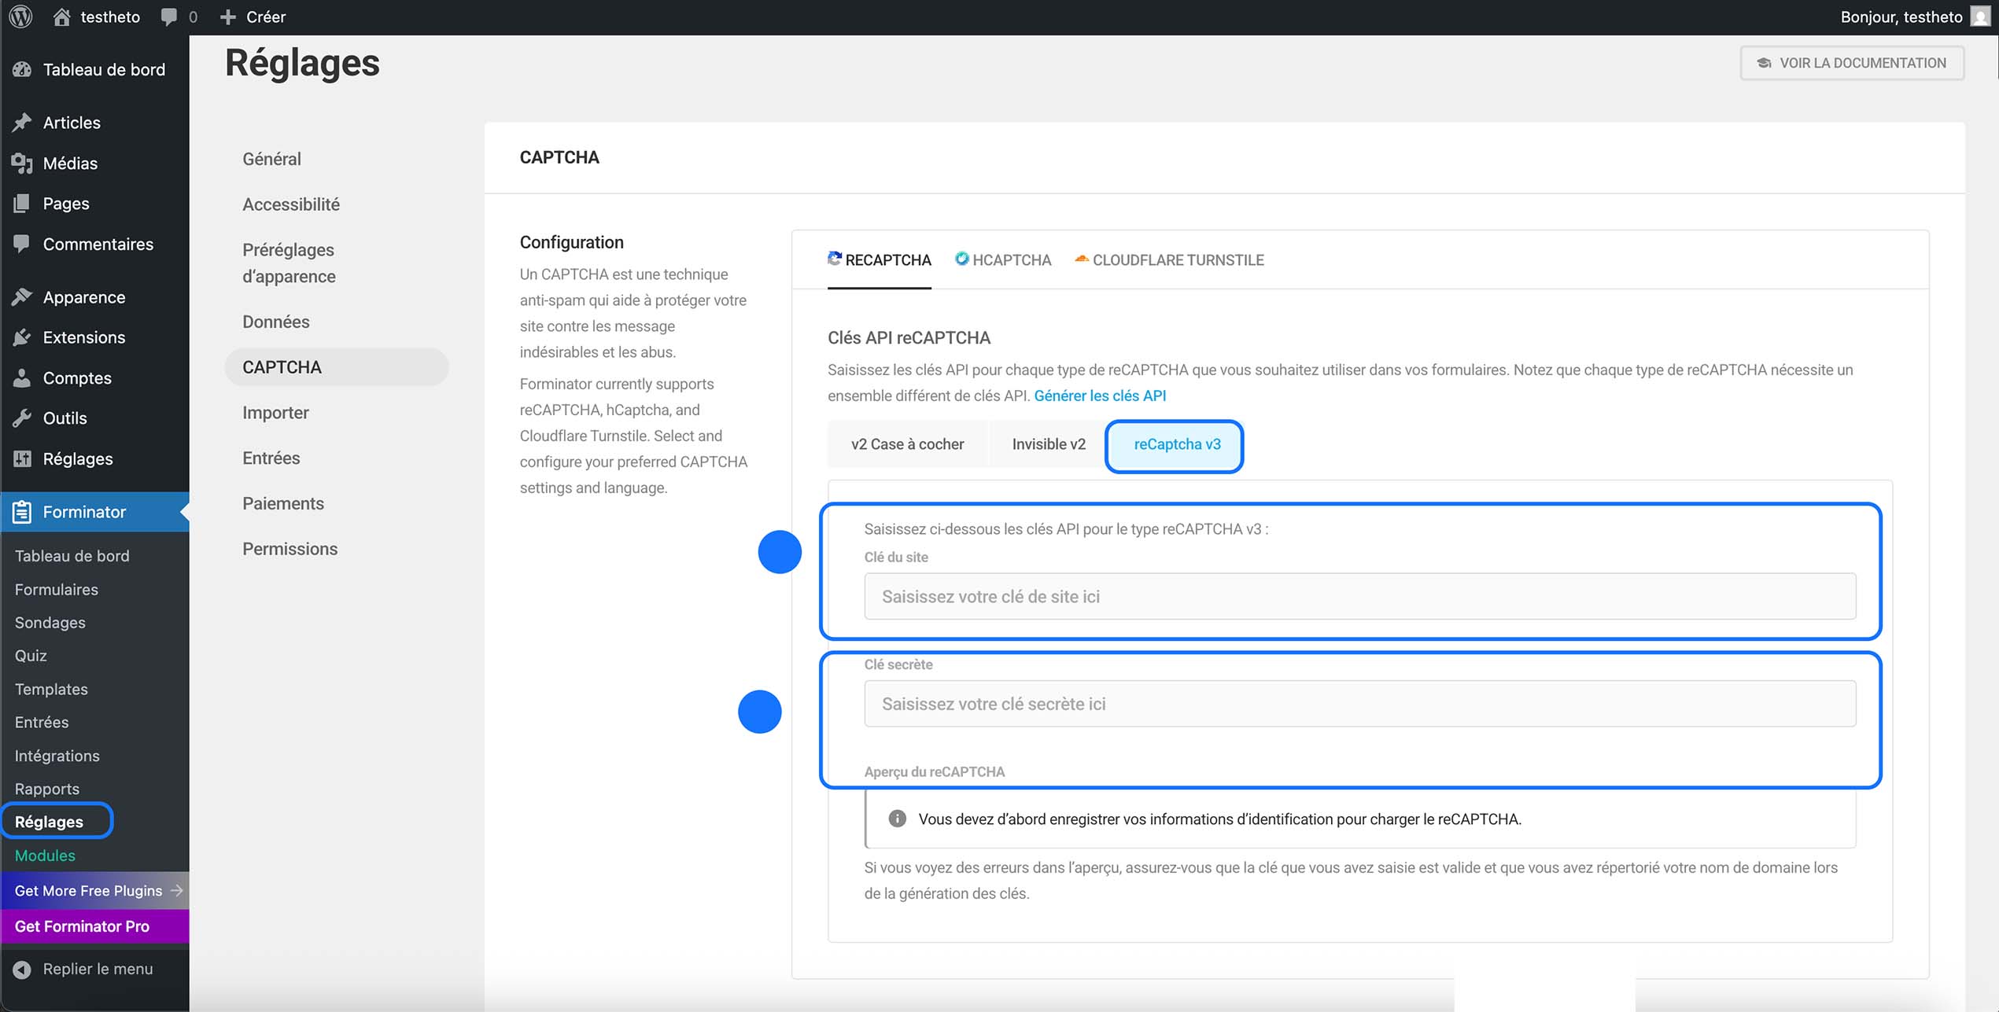Image resolution: width=1999 pixels, height=1012 pixels.
Task: Click the Outils wrench menu item
Action: [x=65, y=418]
